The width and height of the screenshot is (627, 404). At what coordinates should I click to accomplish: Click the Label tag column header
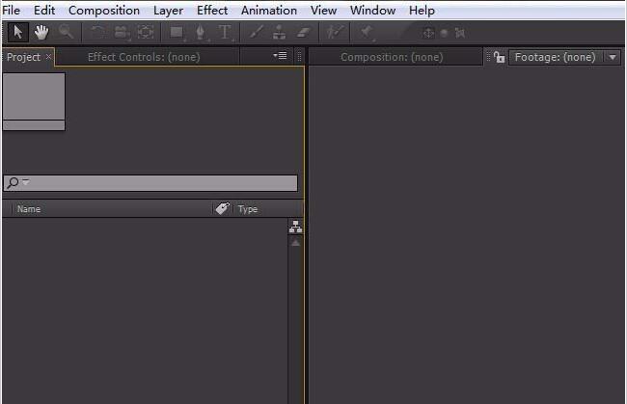coord(222,208)
